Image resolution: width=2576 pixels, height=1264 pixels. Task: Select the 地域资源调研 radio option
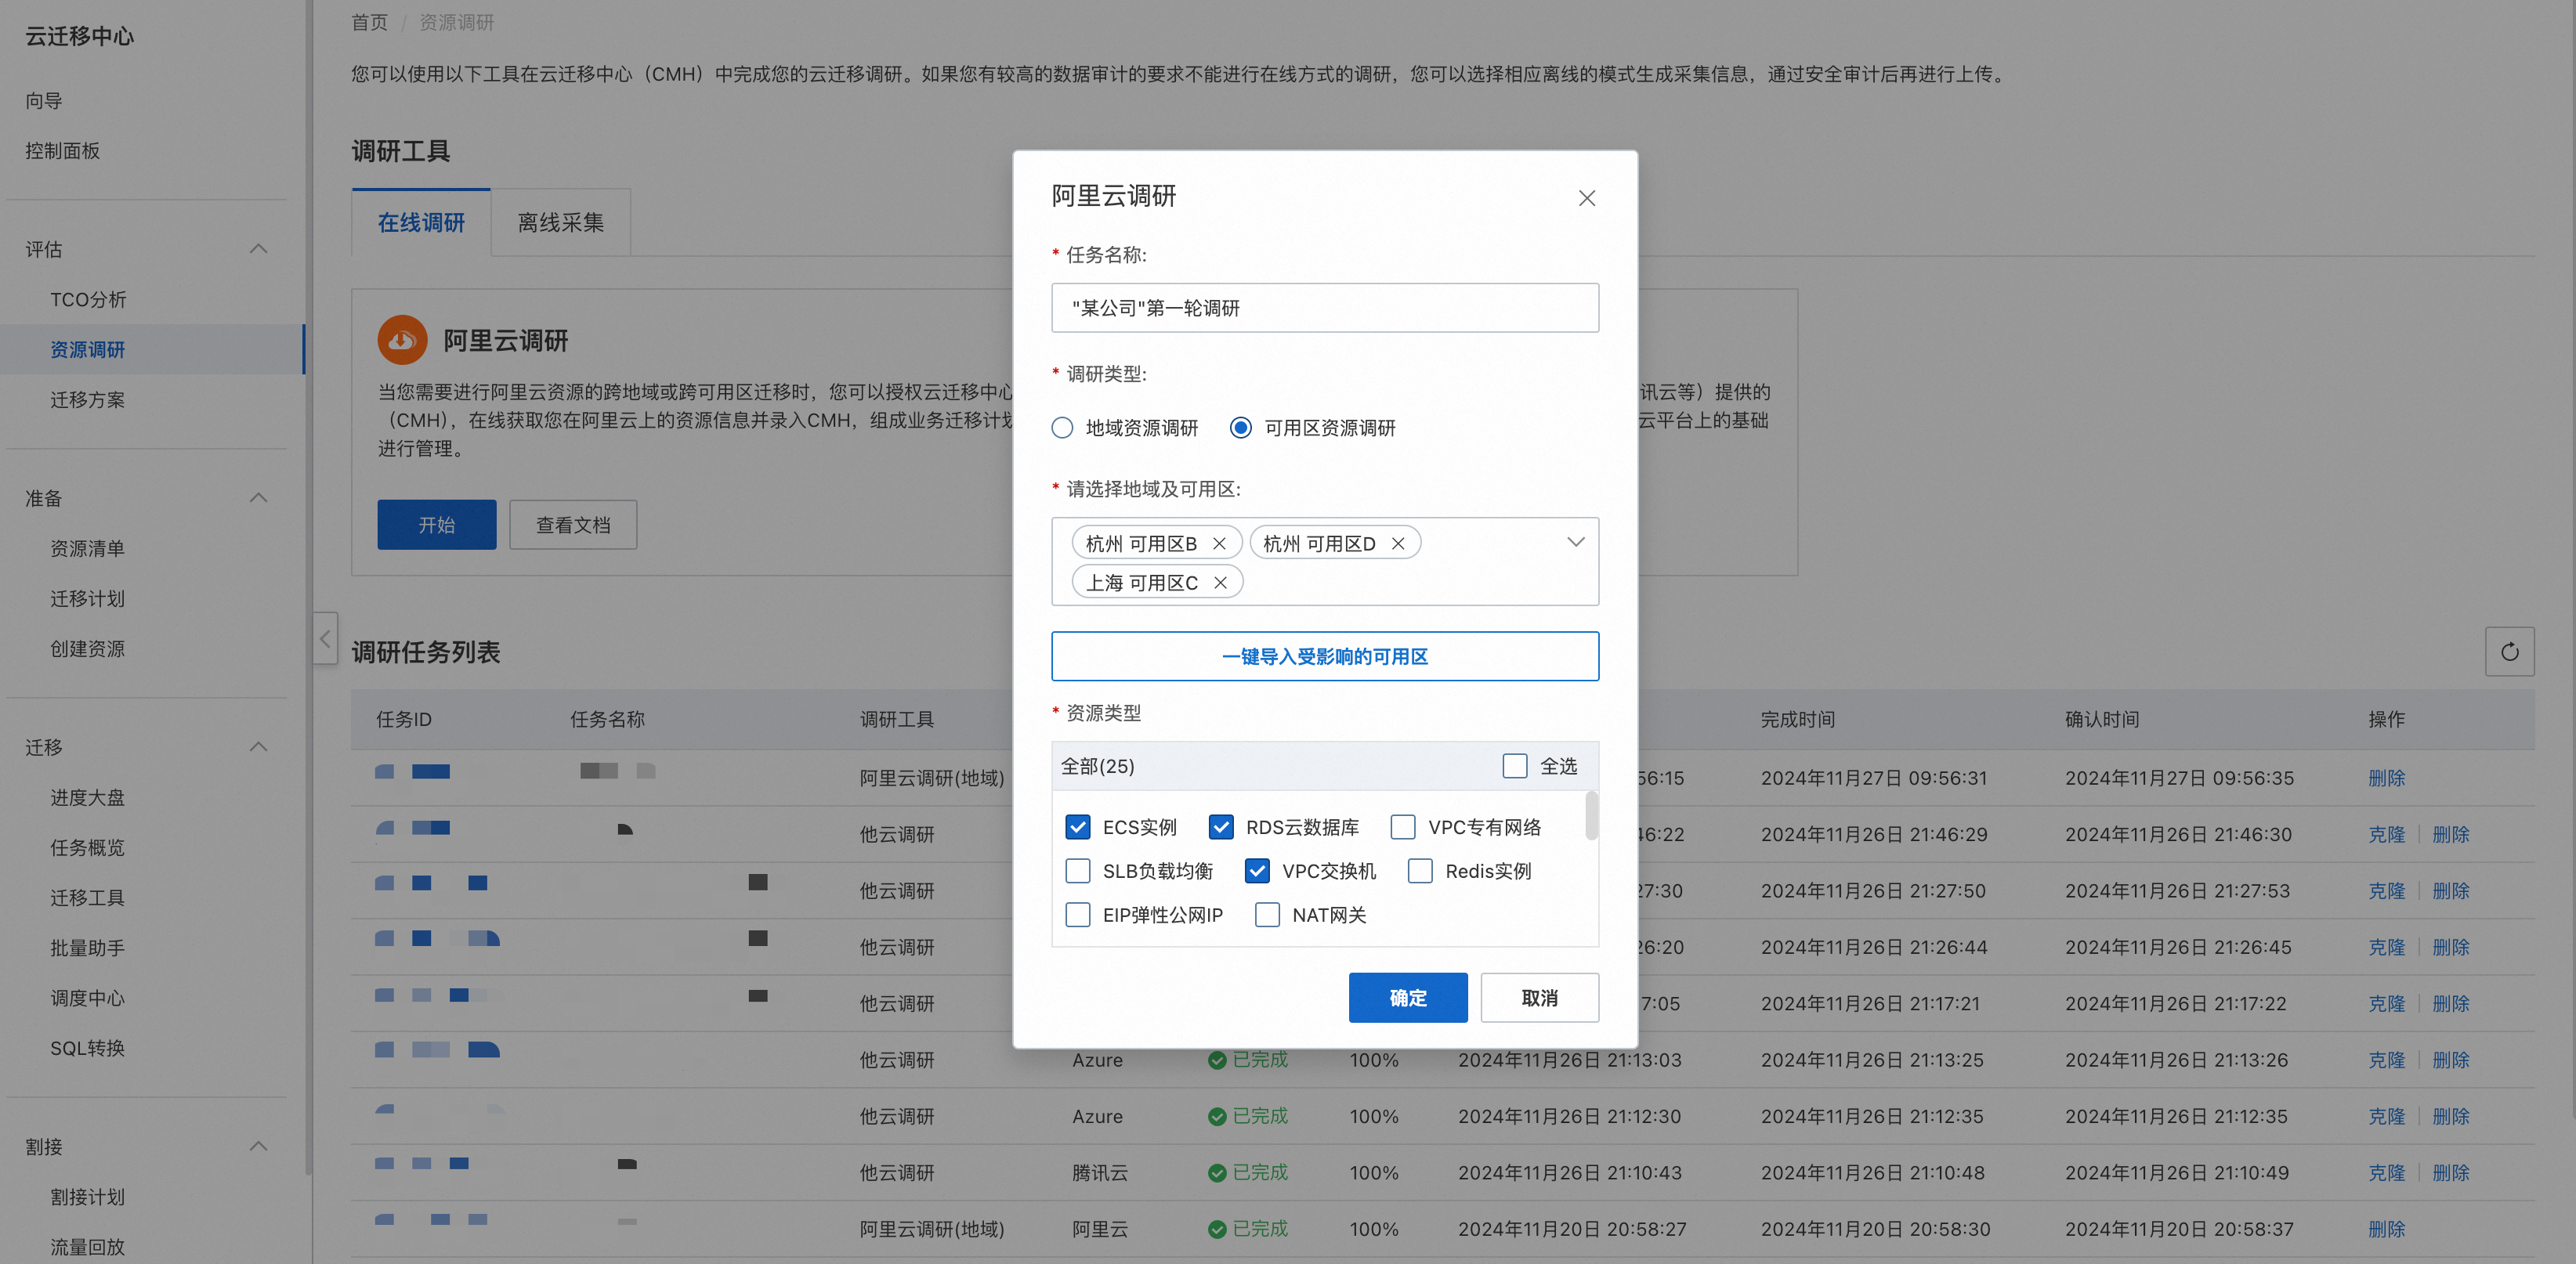pos(1062,428)
